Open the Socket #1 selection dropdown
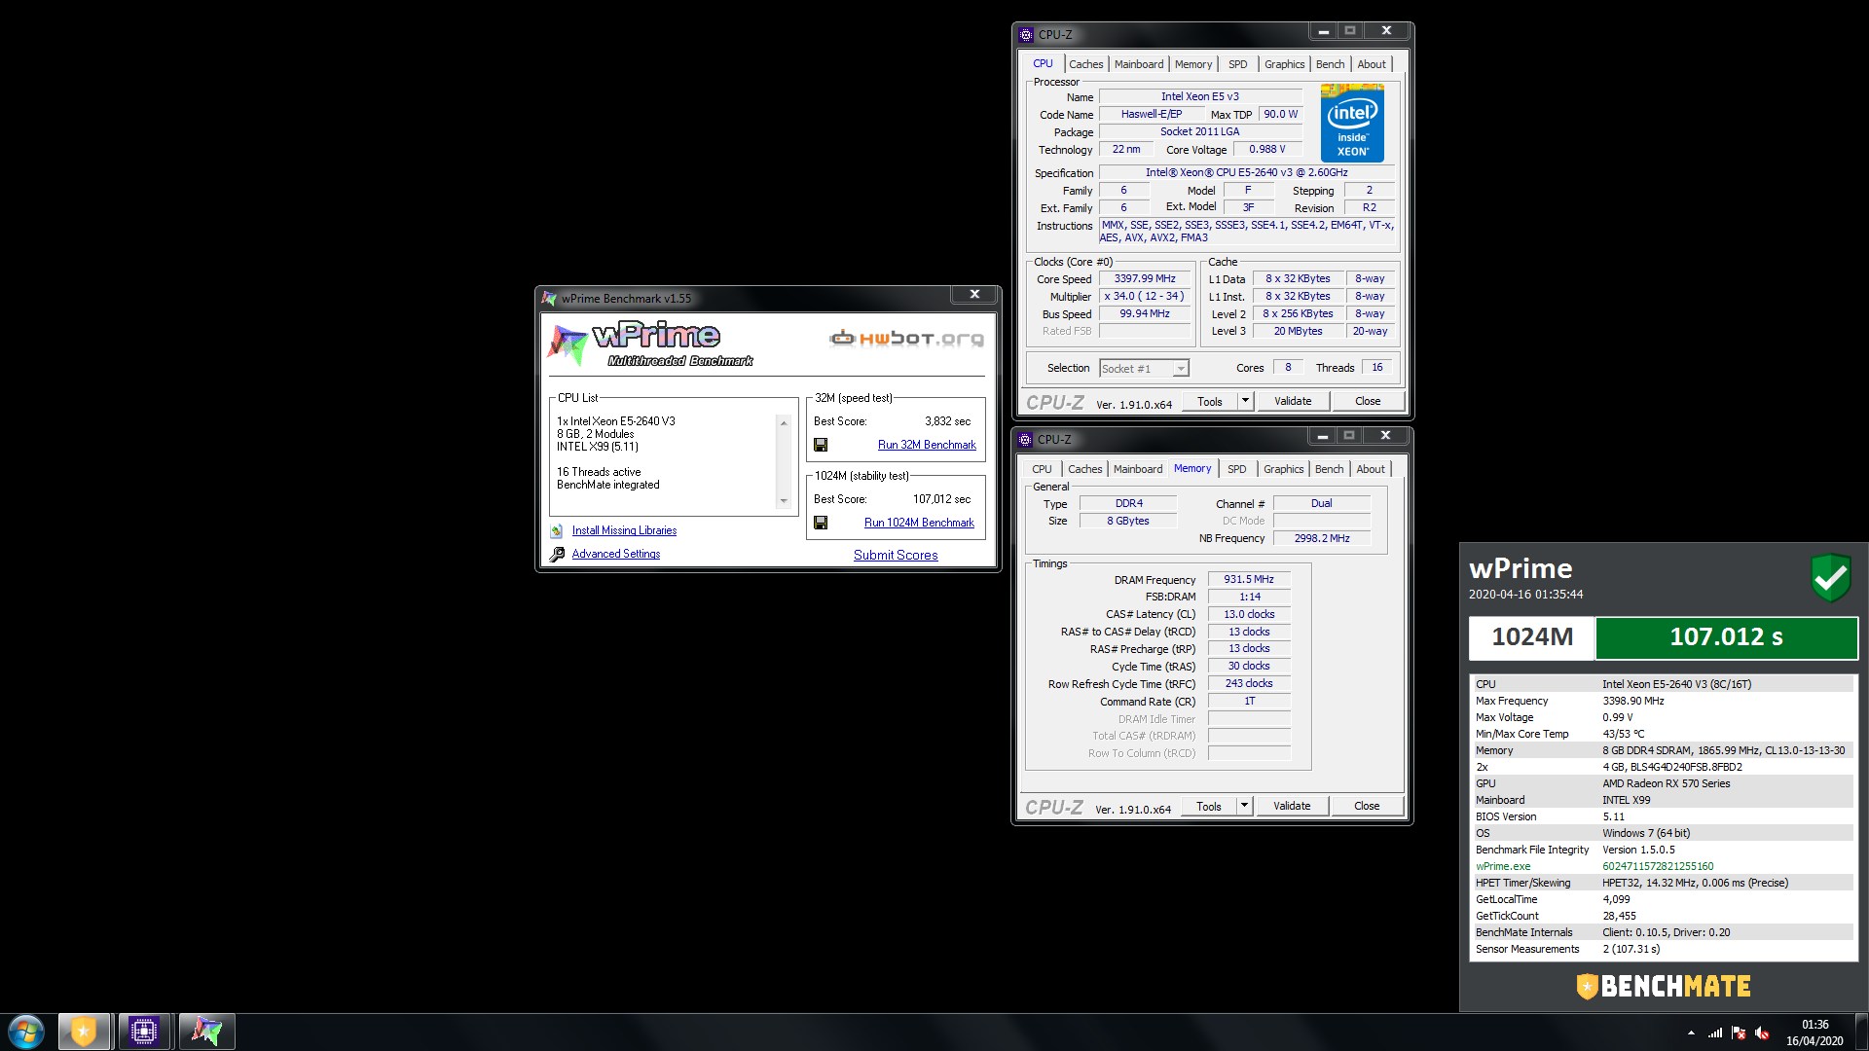The image size is (1869, 1051). [x=1180, y=369]
